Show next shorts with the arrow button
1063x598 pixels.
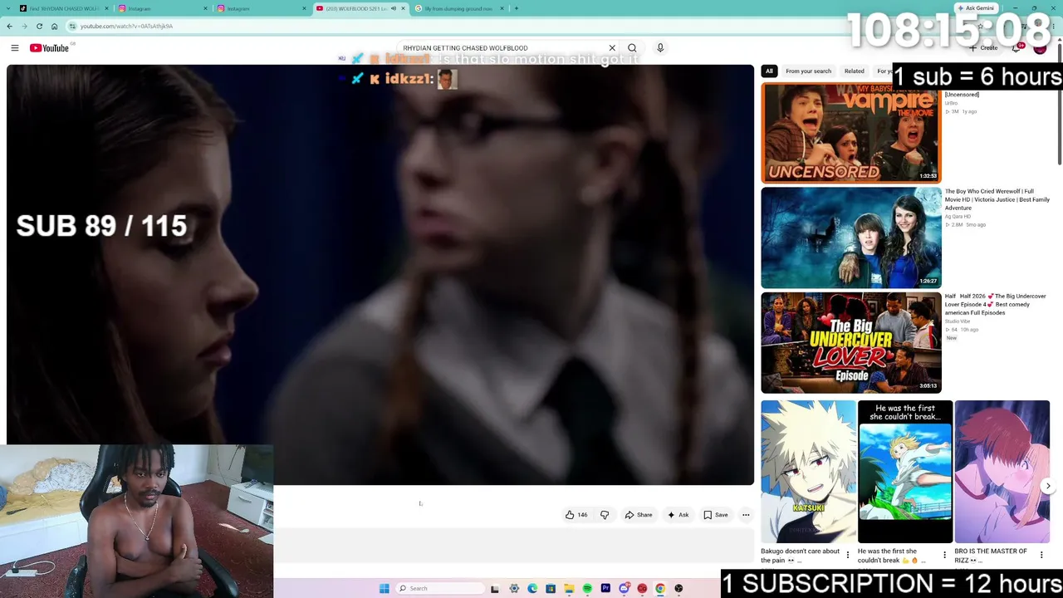pos(1048,487)
